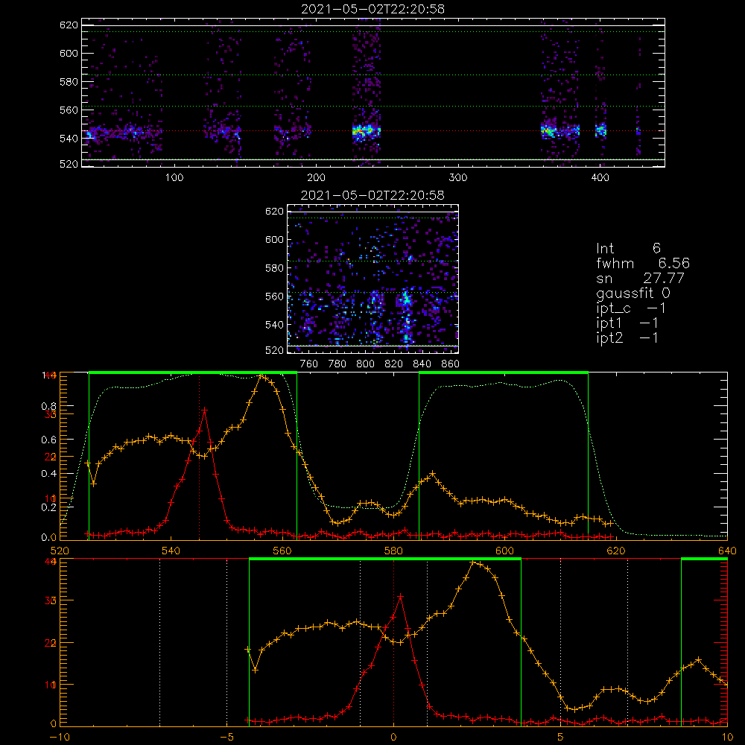Select the 'Int 6' readout line
This screenshot has height=745, width=745.
(628, 248)
